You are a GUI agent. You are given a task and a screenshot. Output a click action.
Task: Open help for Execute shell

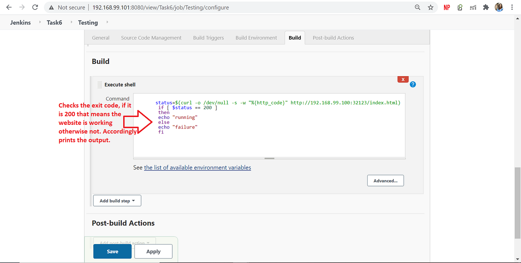(x=413, y=84)
